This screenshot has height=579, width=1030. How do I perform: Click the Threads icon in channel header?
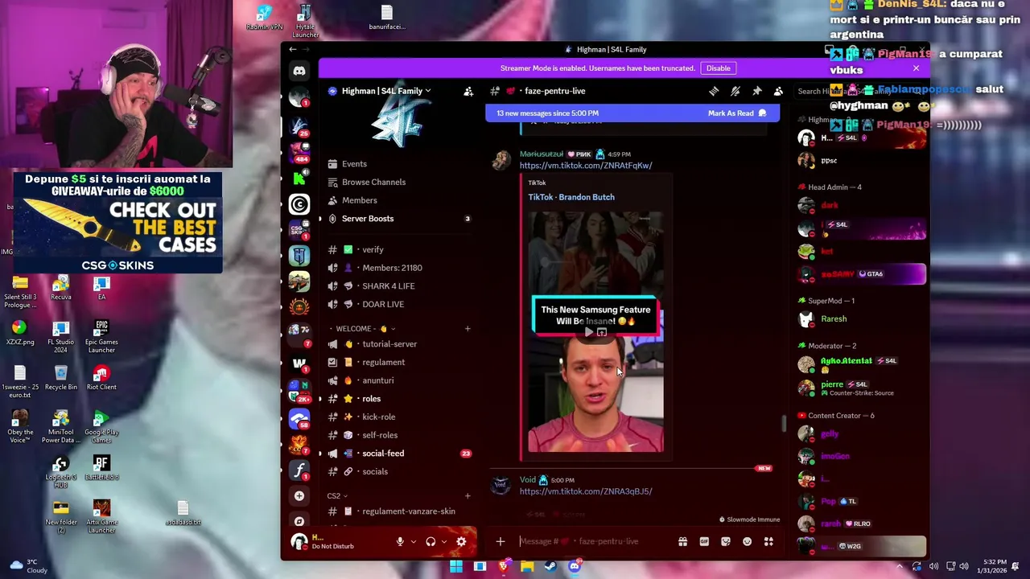coord(714,91)
